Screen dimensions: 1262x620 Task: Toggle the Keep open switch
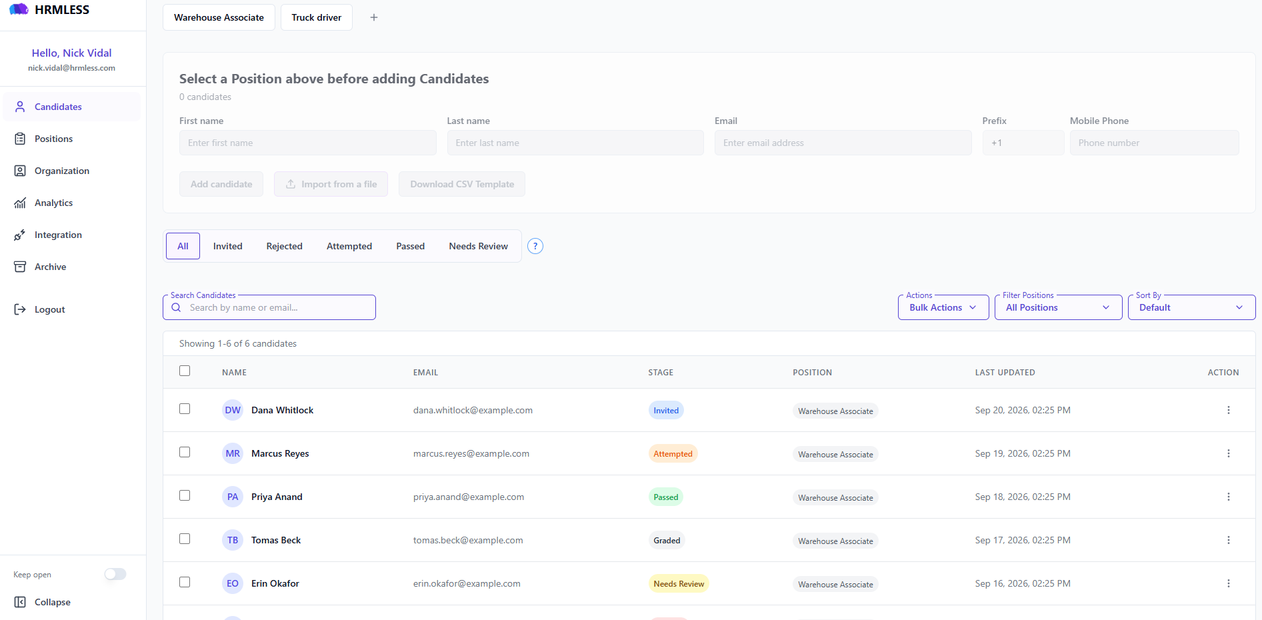115,574
